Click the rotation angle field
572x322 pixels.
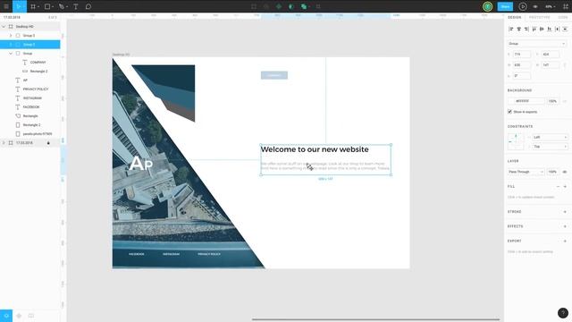coord(522,76)
